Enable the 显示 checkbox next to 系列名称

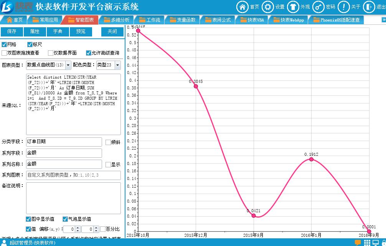click(108, 165)
